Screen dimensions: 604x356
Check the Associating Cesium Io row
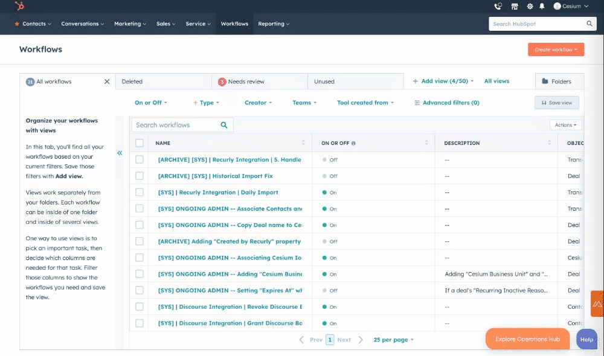140,258
